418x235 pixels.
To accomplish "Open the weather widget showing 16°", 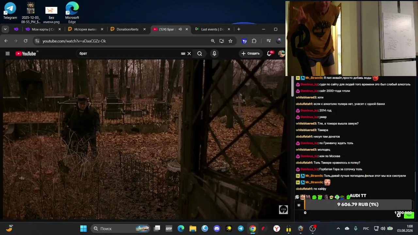I will pyautogui.click(x=9, y=228).
